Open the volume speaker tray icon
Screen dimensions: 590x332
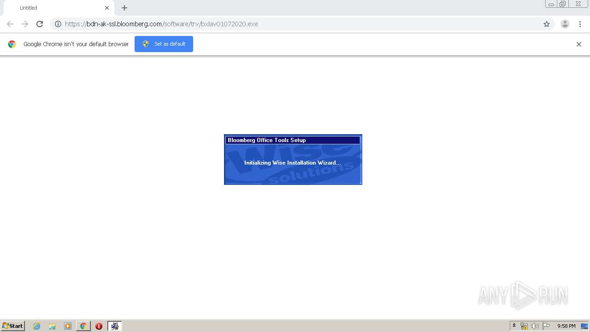pyautogui.click(x=535, y=326)
